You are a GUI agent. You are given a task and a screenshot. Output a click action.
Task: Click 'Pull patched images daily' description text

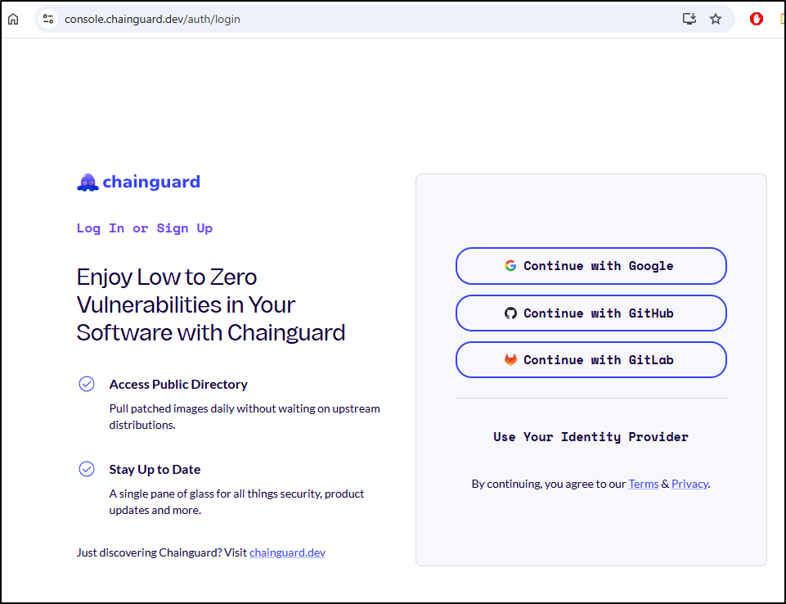point(245,417)
